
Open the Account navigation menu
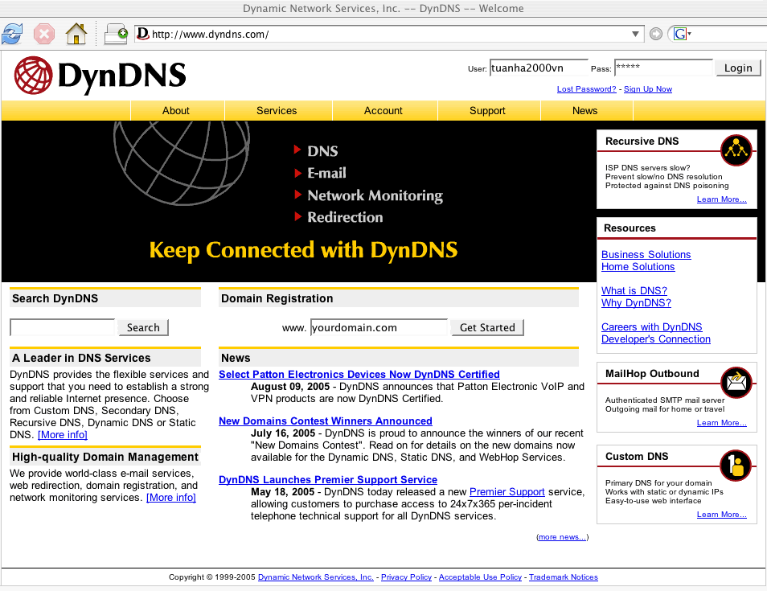(383, 111)
